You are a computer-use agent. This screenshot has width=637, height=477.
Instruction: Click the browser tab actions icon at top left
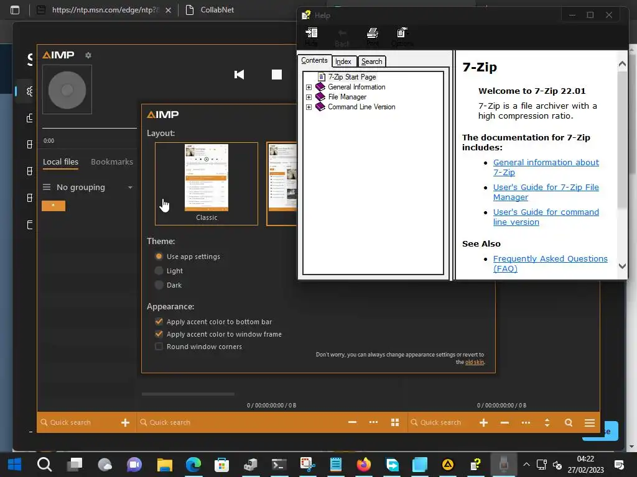(x=15, y=10)
